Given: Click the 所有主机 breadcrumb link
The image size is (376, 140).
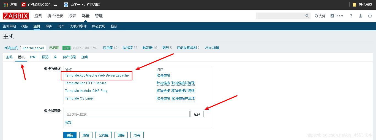Looking at the screenshot, I should 11,48.
